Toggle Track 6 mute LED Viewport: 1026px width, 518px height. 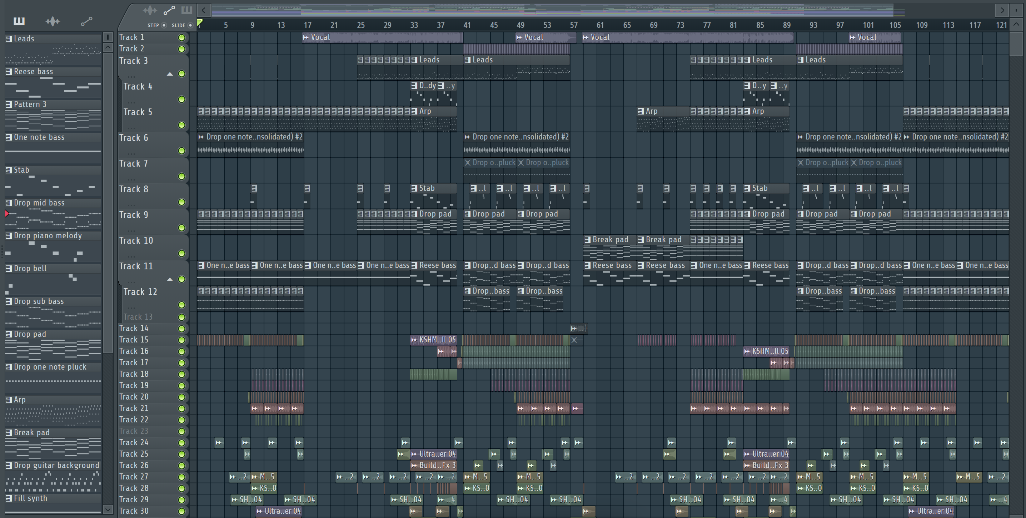tap(181, 151)
